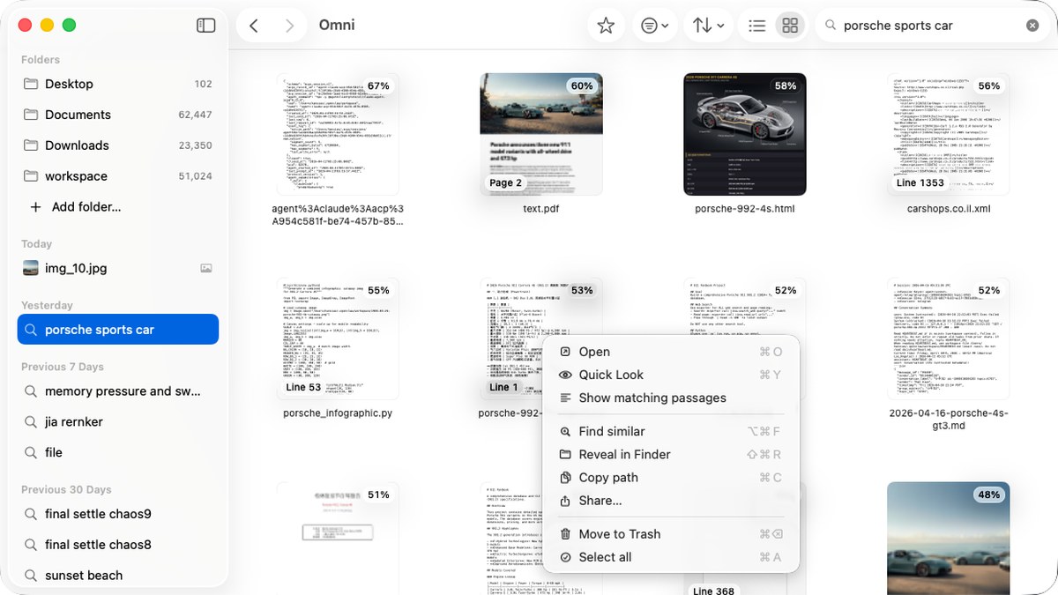Click the magnifier icon beside final settle chaos9

(31, 514)
